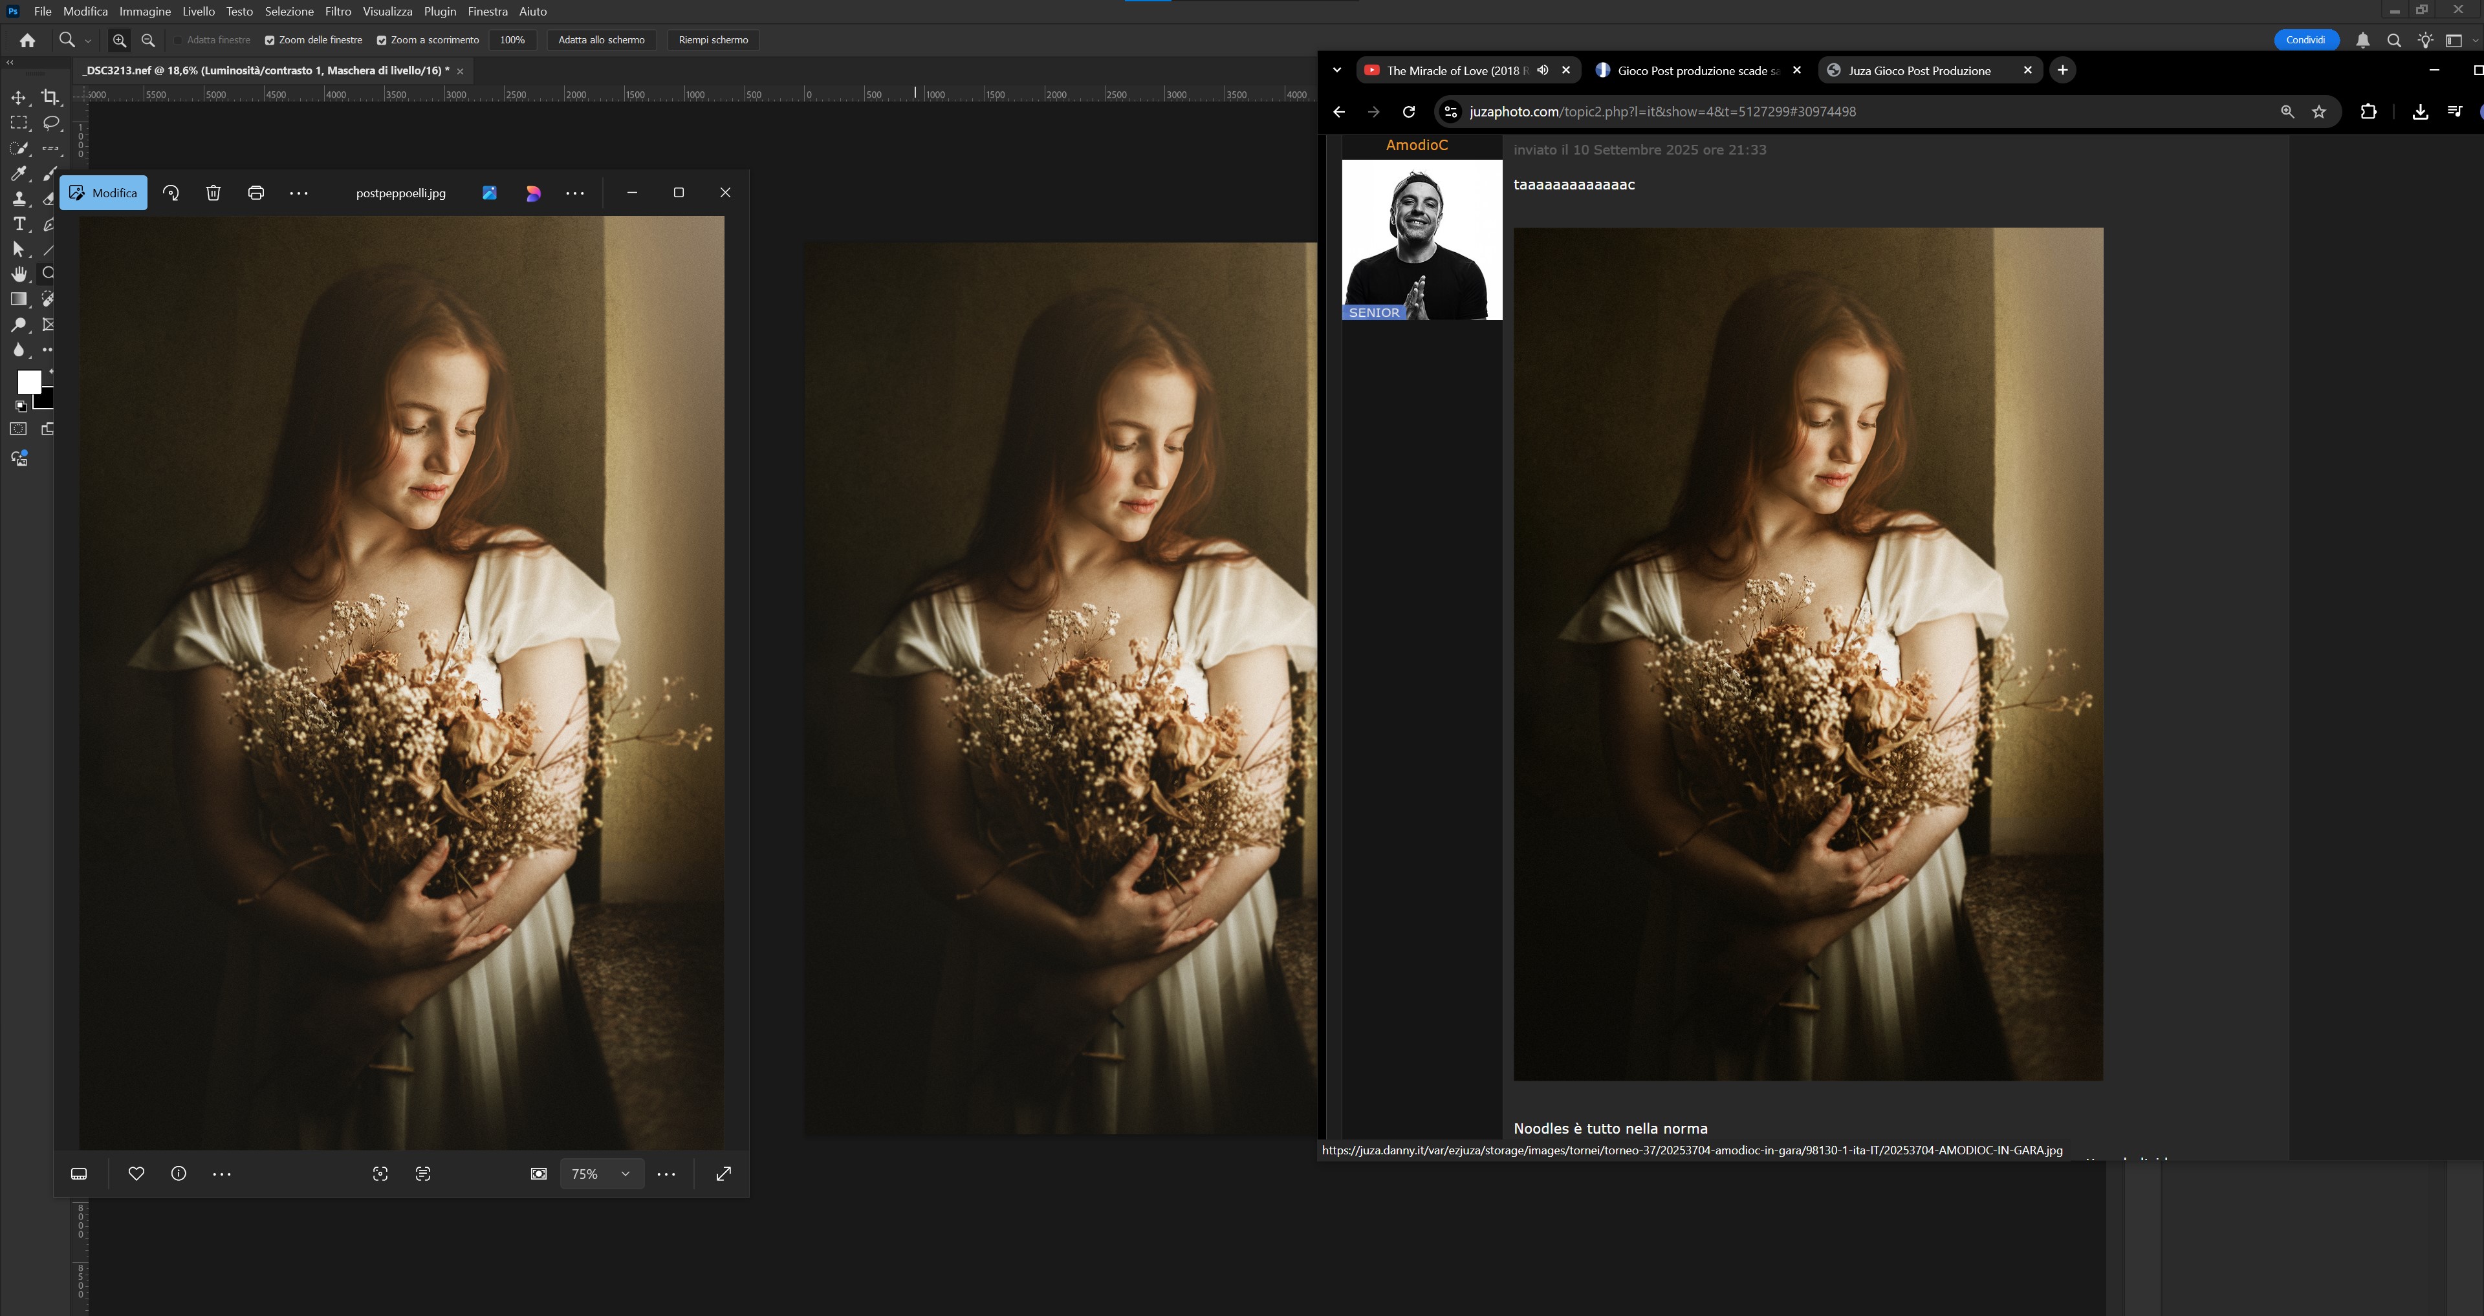Screen dimensions: 2484x1316
Task: Select the Horizontal Type tool
Action: 18,224
